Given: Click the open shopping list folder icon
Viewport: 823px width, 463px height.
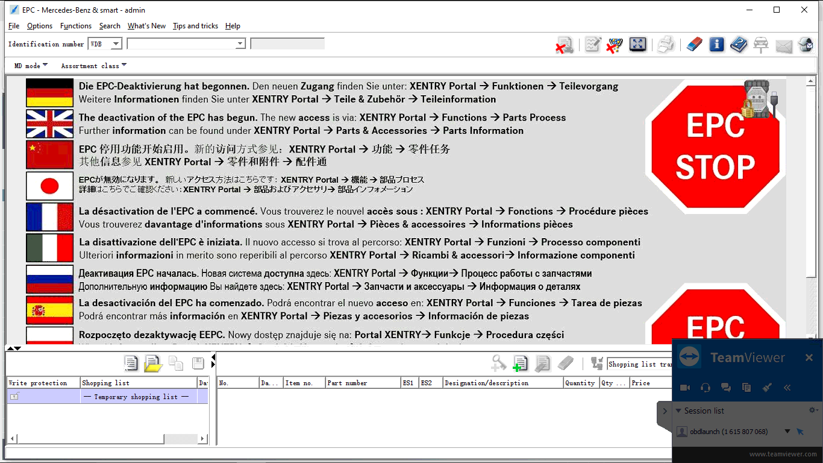Looking at the screenshot, I should [153, 363].
